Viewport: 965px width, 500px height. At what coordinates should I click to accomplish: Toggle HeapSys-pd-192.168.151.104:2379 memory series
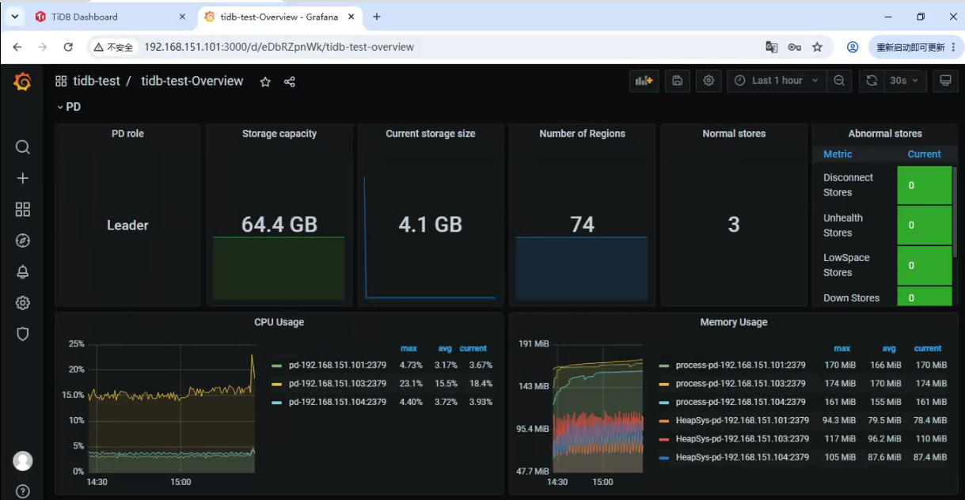[743, 457]
